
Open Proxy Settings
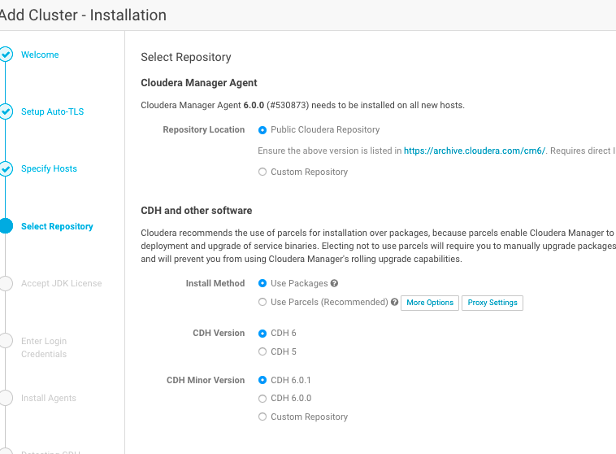point(492,303)
